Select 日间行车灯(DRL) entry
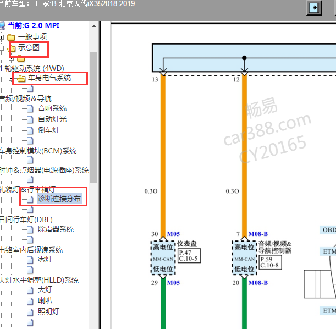 [x=26, y=220]
